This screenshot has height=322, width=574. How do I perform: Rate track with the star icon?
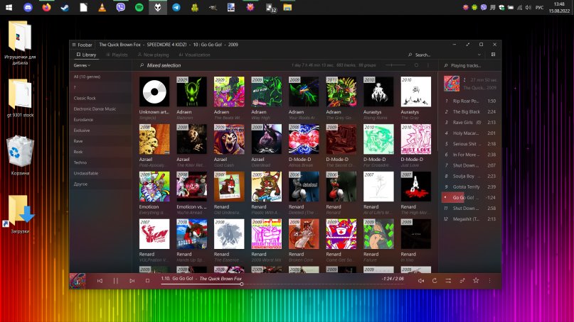pyautogui.click(x=476, y=281)
